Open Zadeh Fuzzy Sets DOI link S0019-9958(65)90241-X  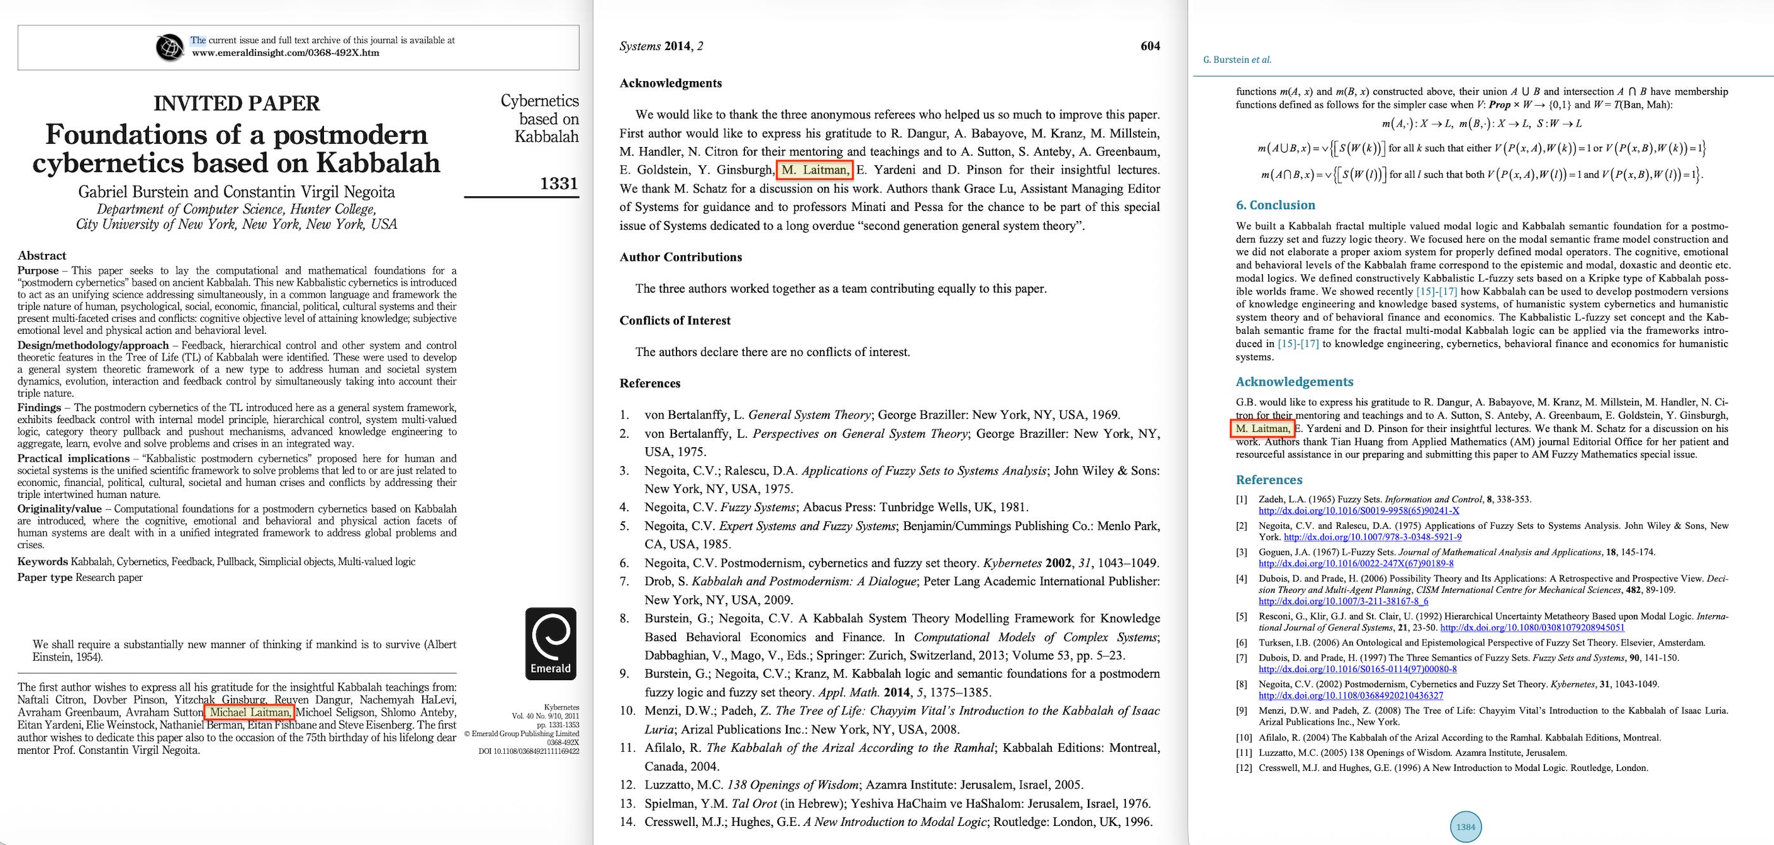click(x=1358, y=511)
